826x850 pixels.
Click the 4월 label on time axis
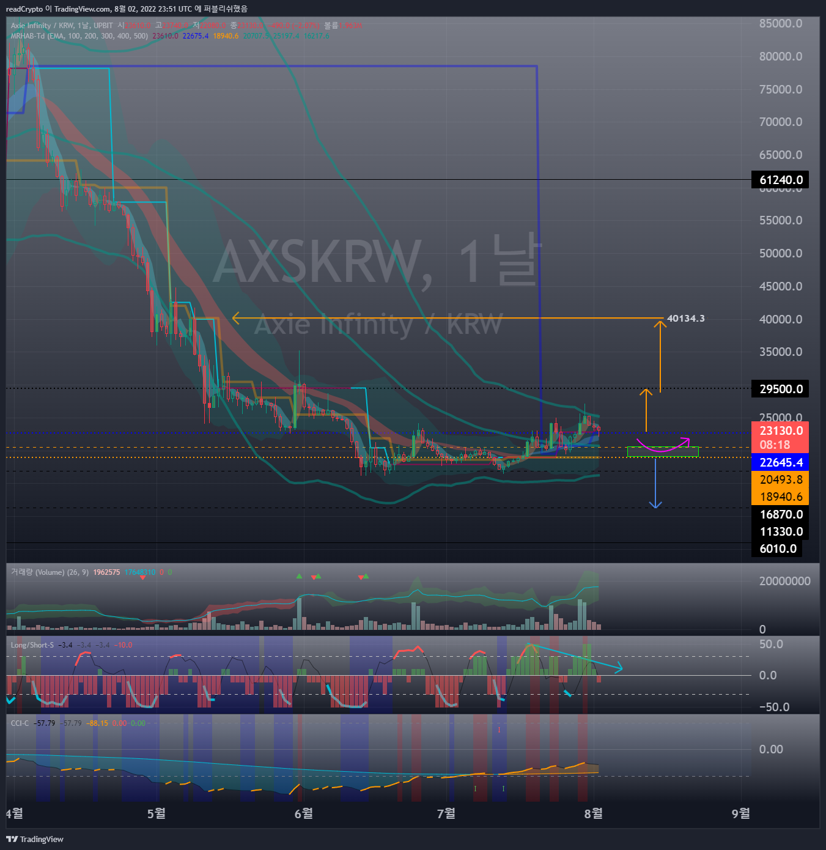[x=15, y=813]
